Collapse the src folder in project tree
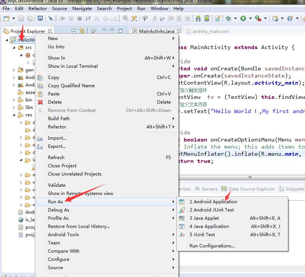 pyautogui.click(x=14, y=48)
